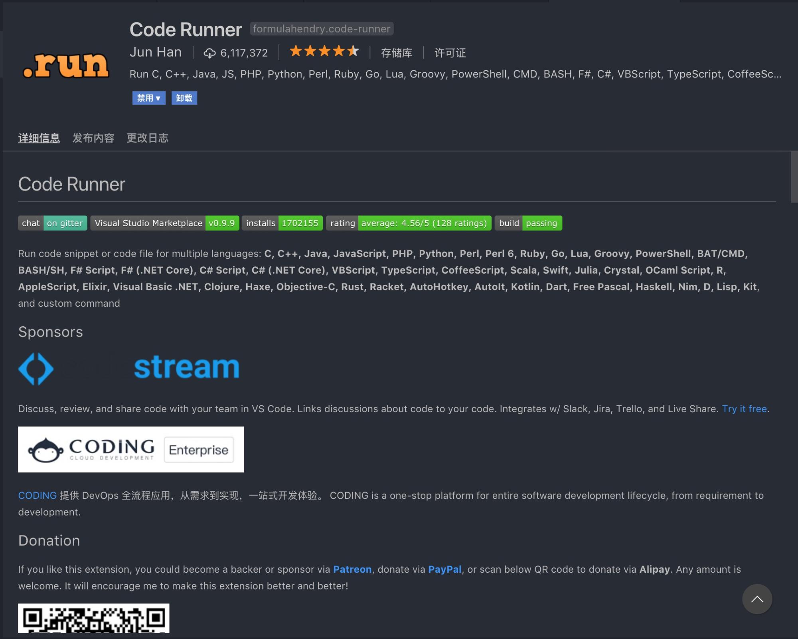This screenshot has width=798, height=639.
Task: Click the rating average 4.56/5 badge
Action: click(x=409, y=223)
